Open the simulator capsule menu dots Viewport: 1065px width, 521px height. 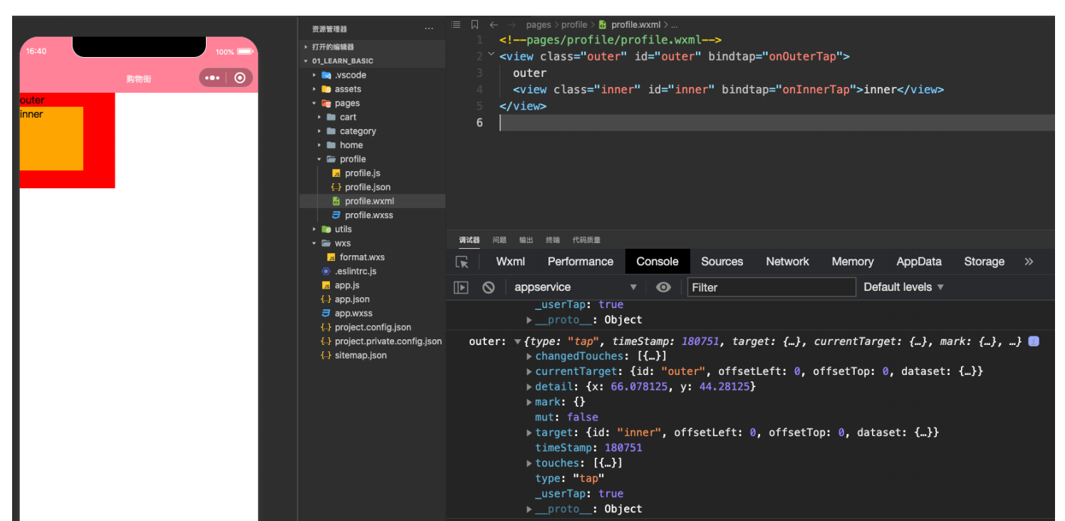click(x=212, y=78)
